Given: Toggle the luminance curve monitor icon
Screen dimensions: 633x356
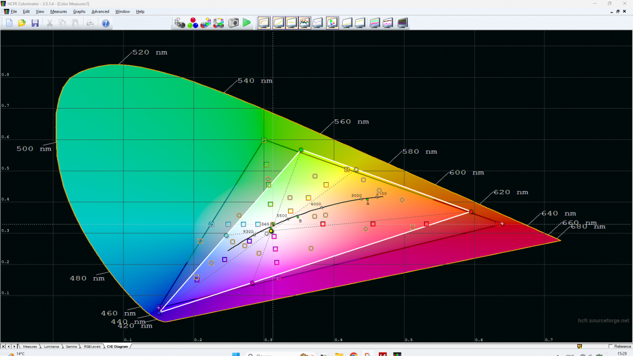Looking at the screenshot, I should (x=278, y=23).
